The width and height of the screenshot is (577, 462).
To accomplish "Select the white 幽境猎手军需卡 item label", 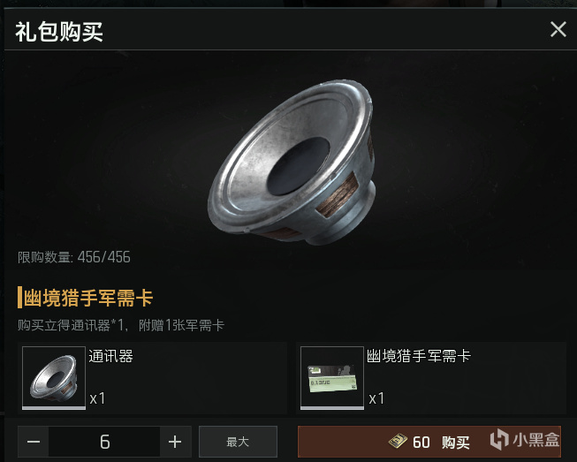I will 419,356.
